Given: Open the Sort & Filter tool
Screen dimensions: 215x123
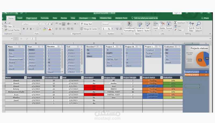Looking at the screenshot, I should pos(191,27).
